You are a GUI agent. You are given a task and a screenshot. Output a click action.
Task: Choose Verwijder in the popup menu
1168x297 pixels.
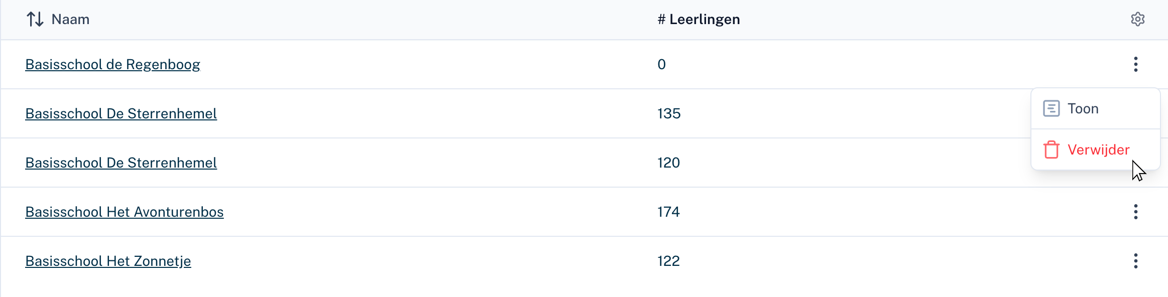(x=1098, y=150)
